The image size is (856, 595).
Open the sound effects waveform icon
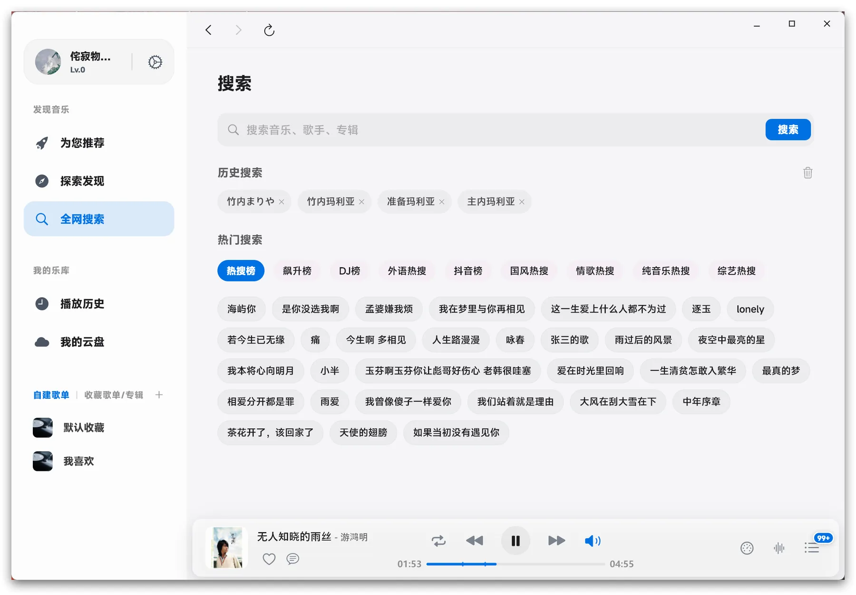coord(779,548)
